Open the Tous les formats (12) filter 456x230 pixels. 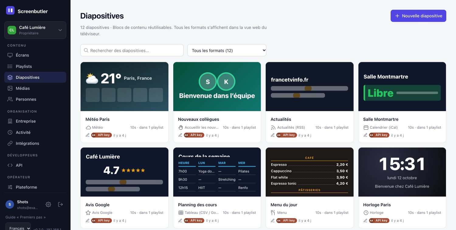(227, 50)
